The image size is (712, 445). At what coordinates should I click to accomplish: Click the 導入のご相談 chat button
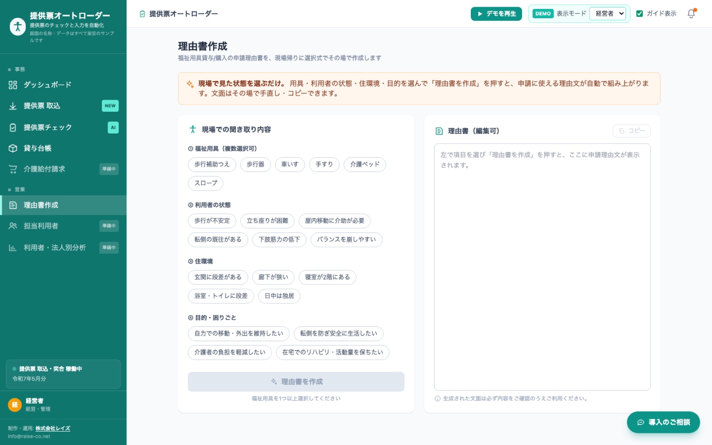pyautogui.click(x=663, y=422)
